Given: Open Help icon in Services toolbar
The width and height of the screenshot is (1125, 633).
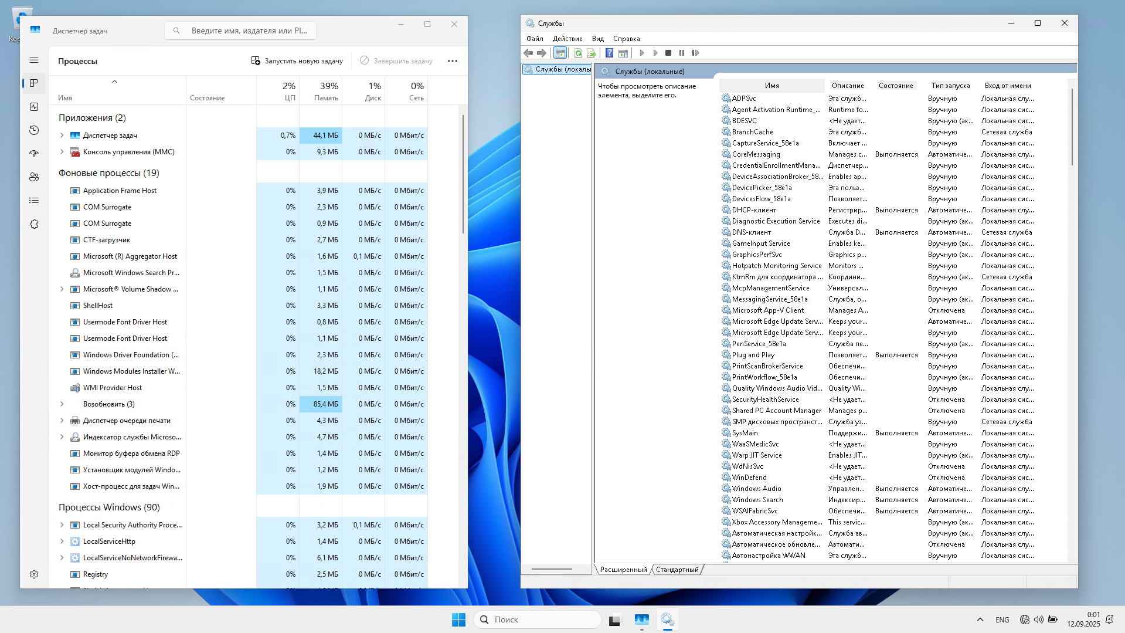Looking at the screenshot, I should (610, 53).
